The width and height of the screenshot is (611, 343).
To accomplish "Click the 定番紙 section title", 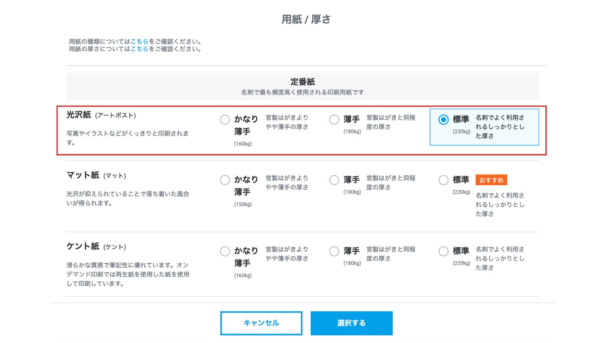I will tap(302, 82).
